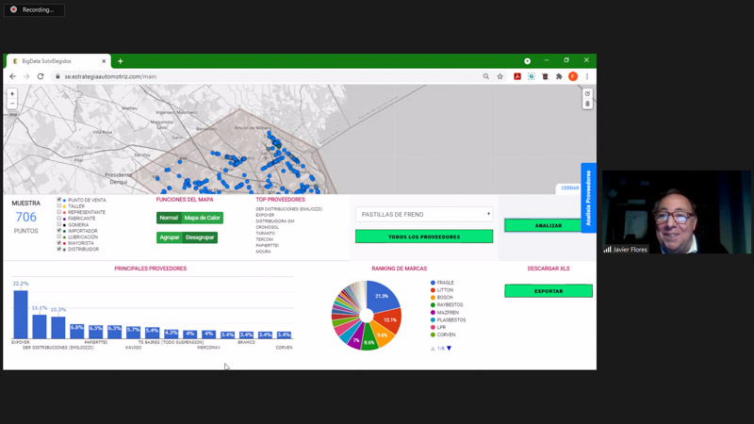Uncheck the PUNTO DE VENTA checkbox
Image resolution: width=754 pixels, height=424 pixels.
[x=59, y=200]
